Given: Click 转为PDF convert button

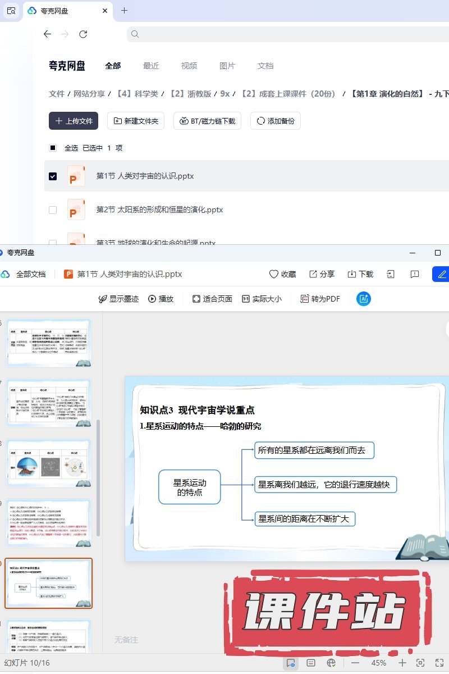Looking at the screenshot, I should click(x=320, y=299).
